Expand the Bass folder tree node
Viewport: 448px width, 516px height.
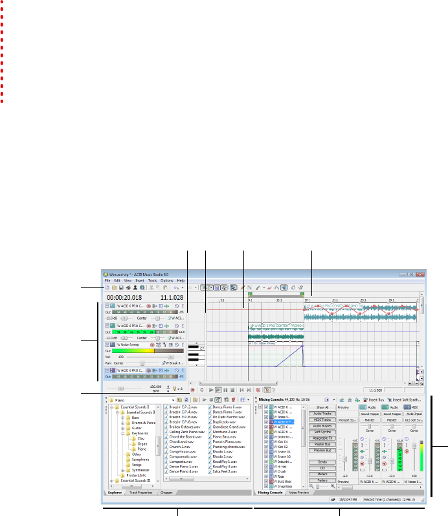point(123,418)
